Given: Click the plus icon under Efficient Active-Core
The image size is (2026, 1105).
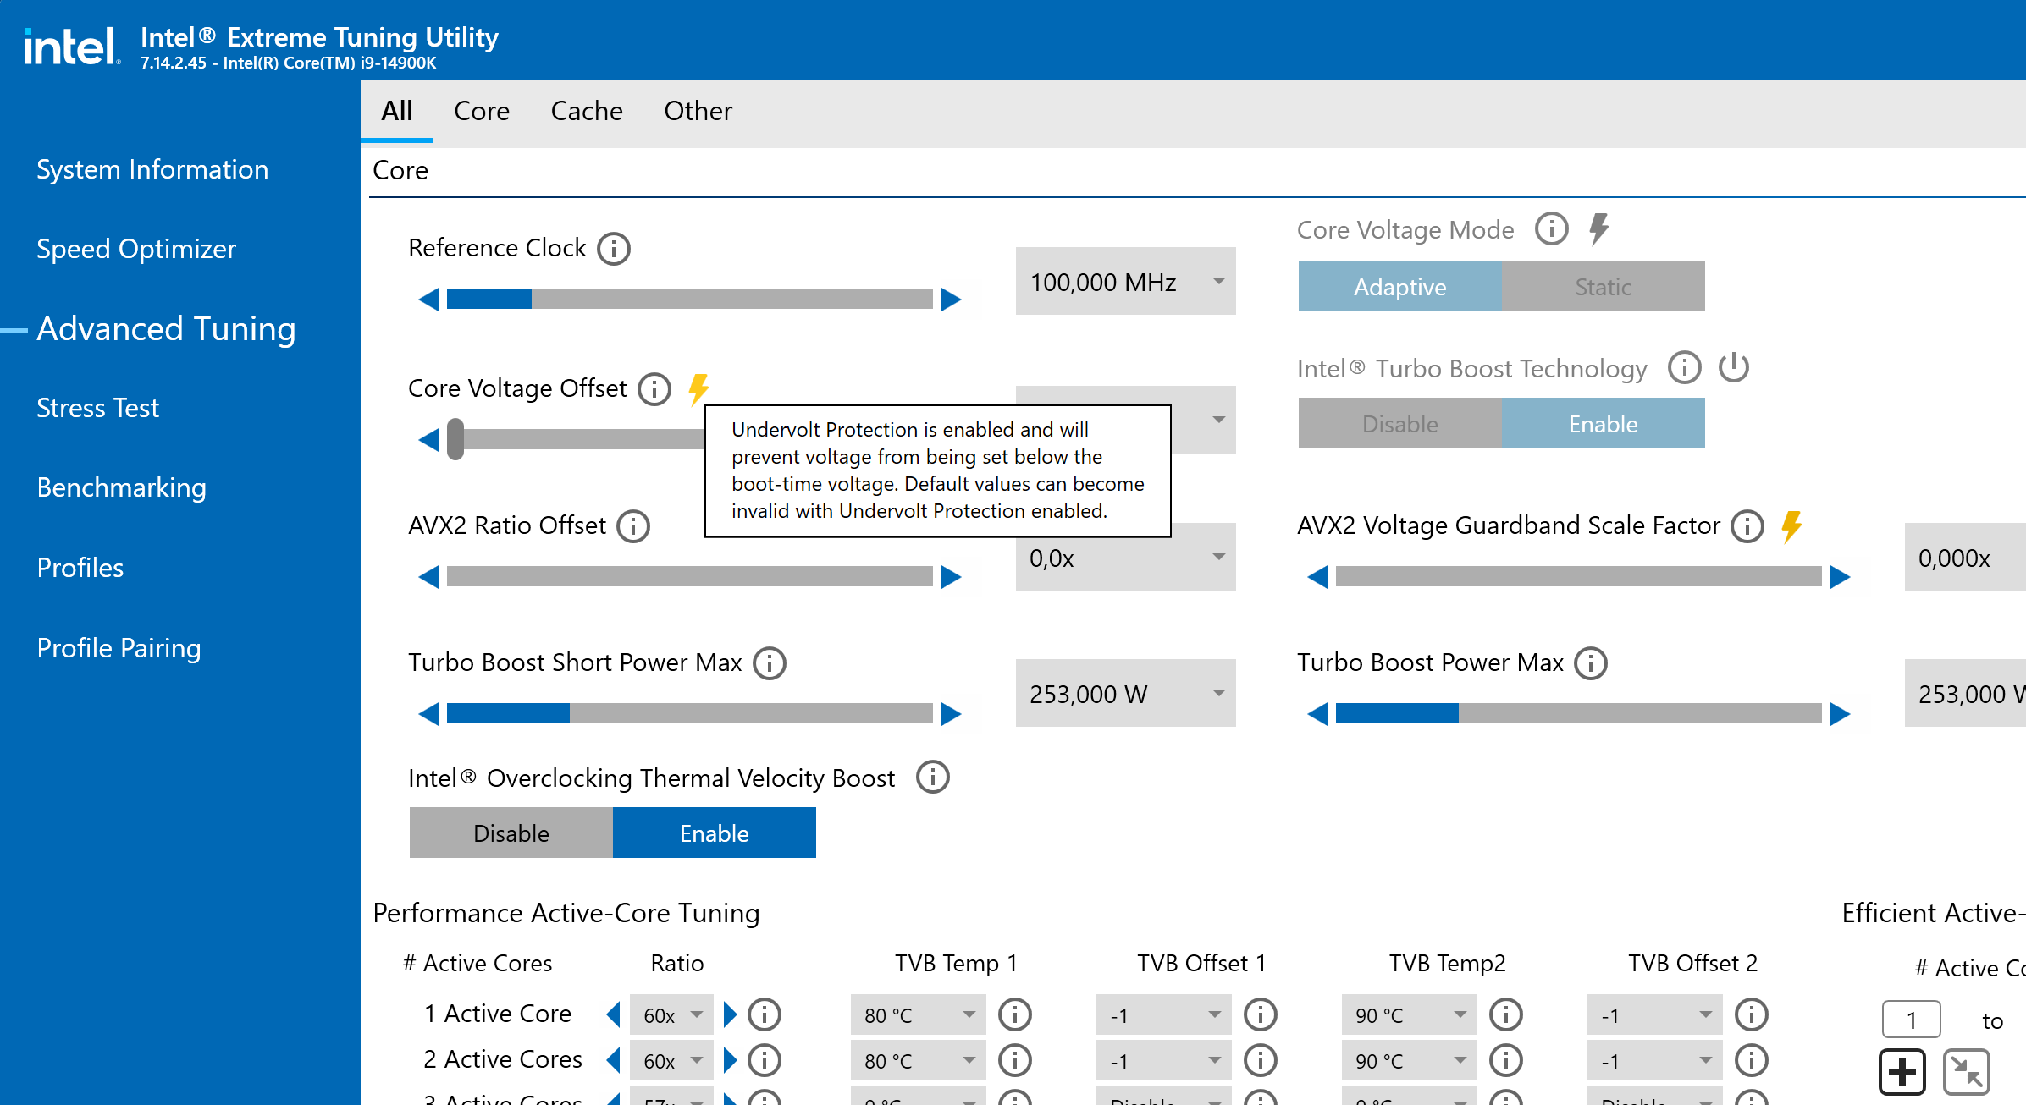Looking at the screenshot, I should 1902,1072.
